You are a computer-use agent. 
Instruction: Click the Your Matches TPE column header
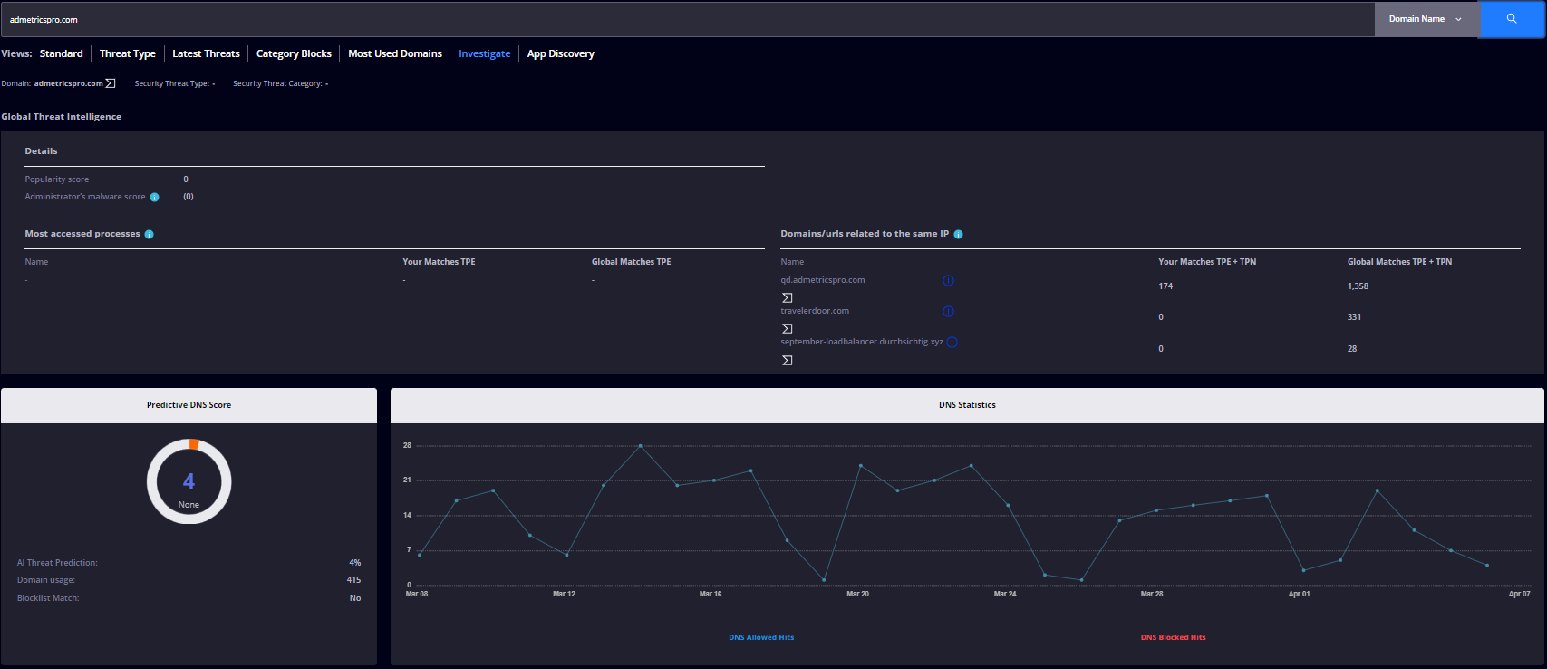(x=439, y=262)
